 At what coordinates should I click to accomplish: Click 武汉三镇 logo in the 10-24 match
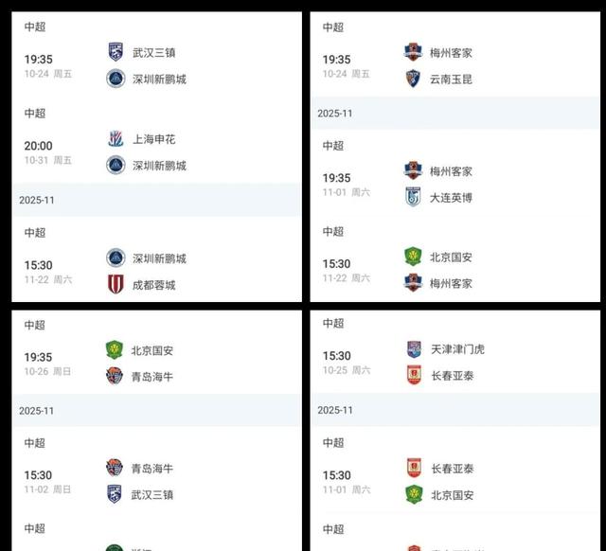(x=116, y=52)
